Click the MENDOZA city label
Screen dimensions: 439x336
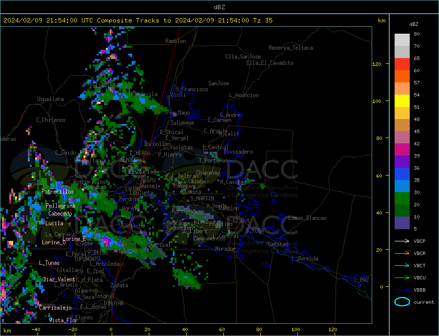131,160
